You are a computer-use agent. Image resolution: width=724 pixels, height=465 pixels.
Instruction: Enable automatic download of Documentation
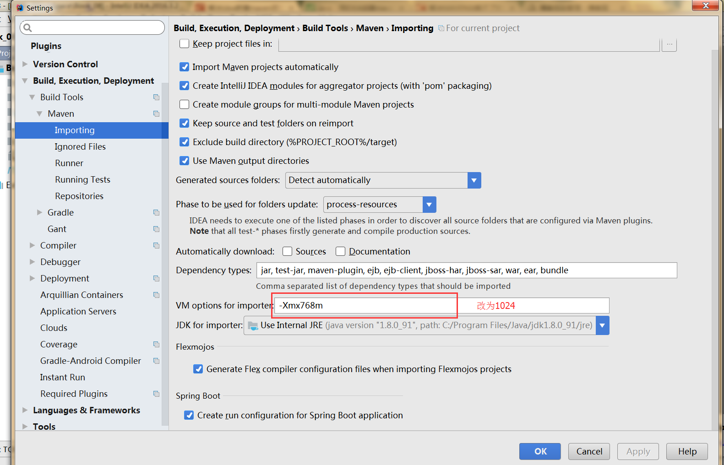pyautogui.click(x=340, y=251)
